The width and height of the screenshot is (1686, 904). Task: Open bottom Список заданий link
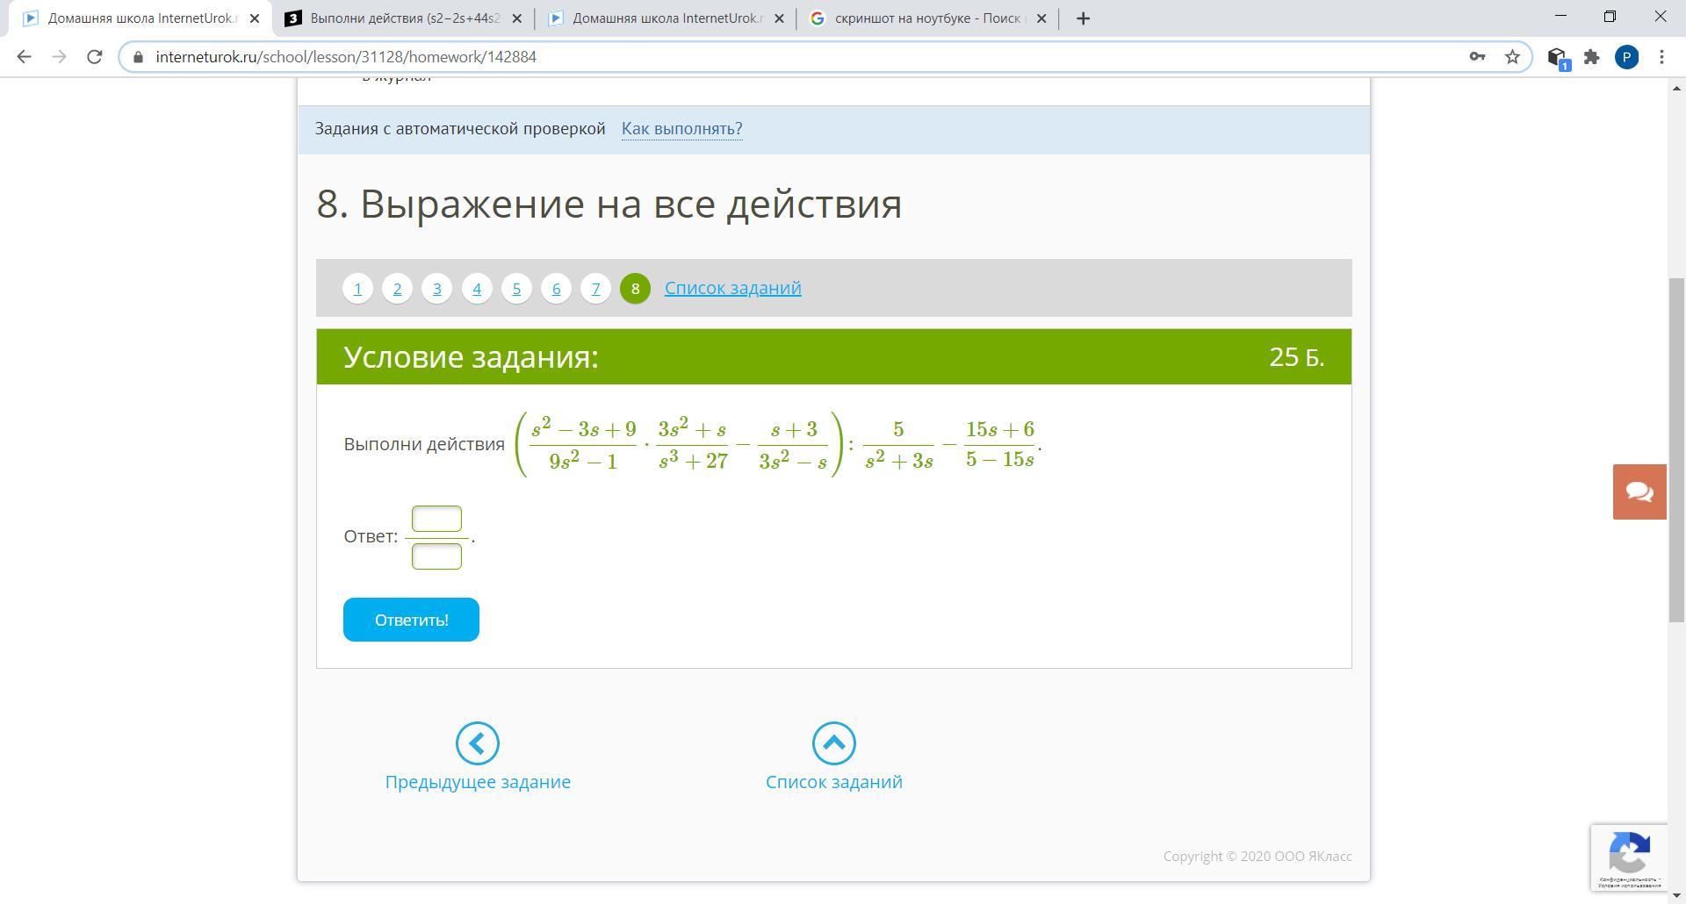(834, 782)
